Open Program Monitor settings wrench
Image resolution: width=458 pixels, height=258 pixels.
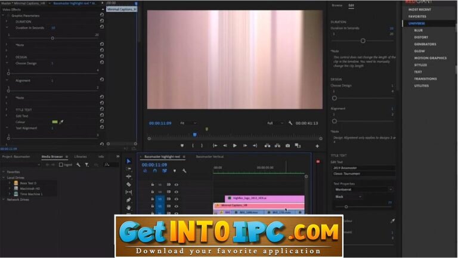click(x=290, y=123)
